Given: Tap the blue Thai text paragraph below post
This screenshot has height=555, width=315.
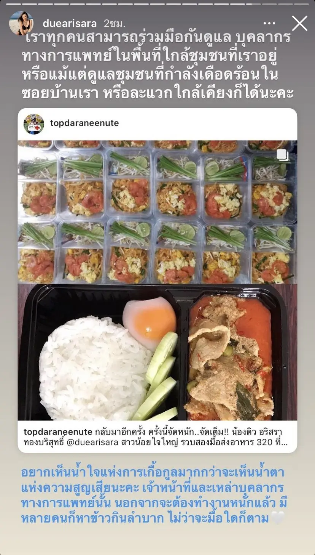Looking at the screenshot, I should [x=153, y=496].
